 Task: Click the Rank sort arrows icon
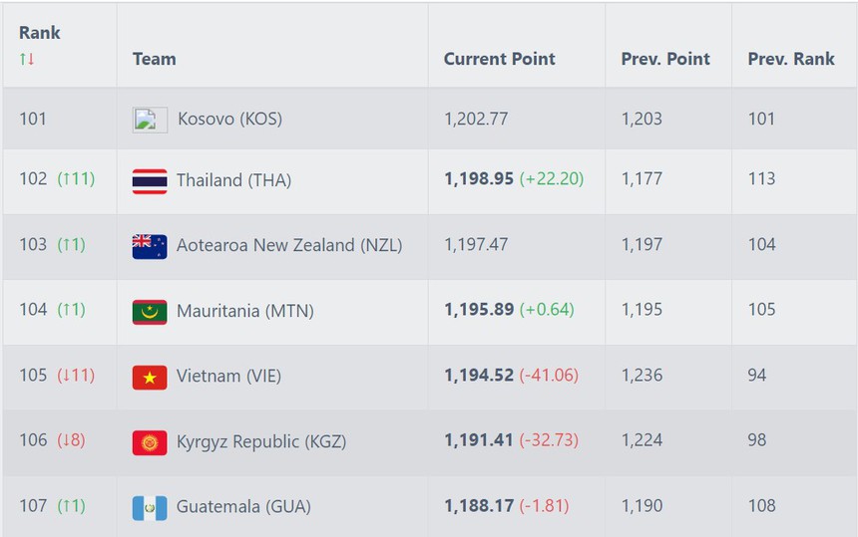[27, 59]
